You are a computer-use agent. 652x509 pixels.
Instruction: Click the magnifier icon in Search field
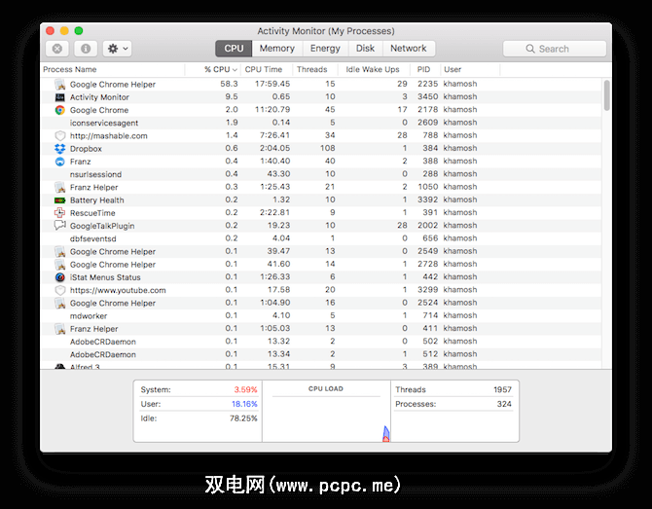click(x=530, y=49)
